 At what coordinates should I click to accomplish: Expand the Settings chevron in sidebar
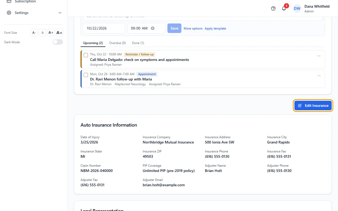click(60, 13)
